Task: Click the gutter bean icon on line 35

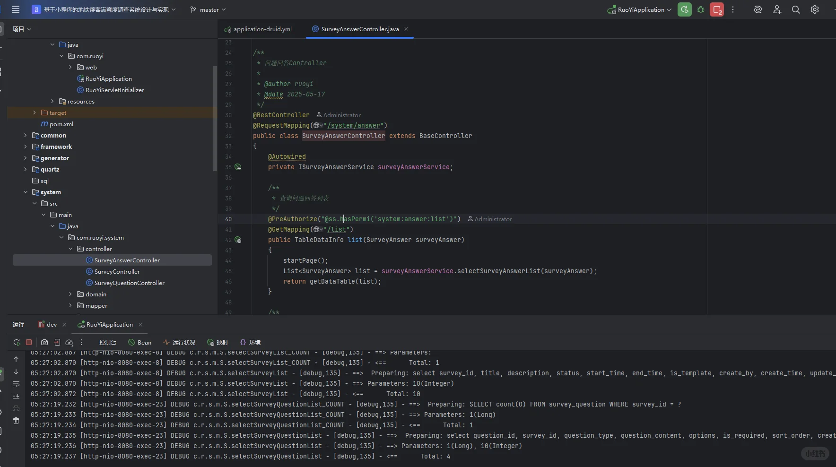Action: coord(238,167)
